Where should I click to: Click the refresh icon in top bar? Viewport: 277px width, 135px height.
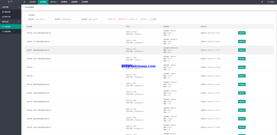[x=262, y=2]
